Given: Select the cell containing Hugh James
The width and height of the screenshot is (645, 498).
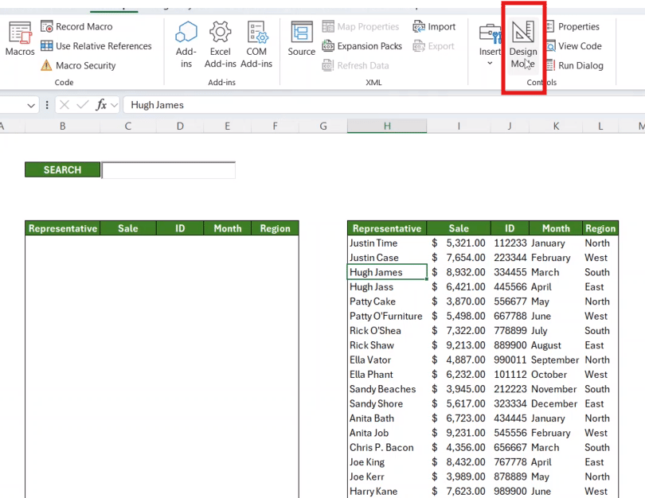Looking at the screenshot, I should (387, 271).
